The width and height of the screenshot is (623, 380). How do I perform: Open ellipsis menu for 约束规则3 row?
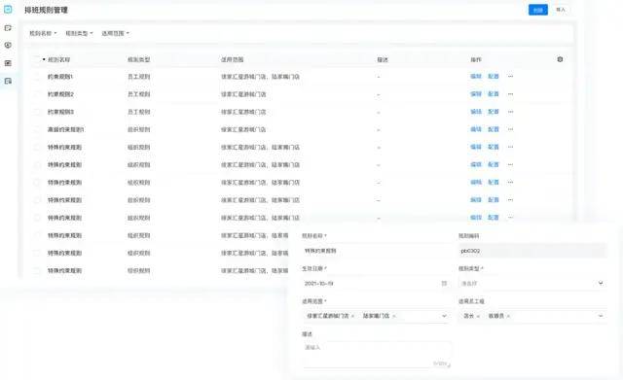[510, 112]
